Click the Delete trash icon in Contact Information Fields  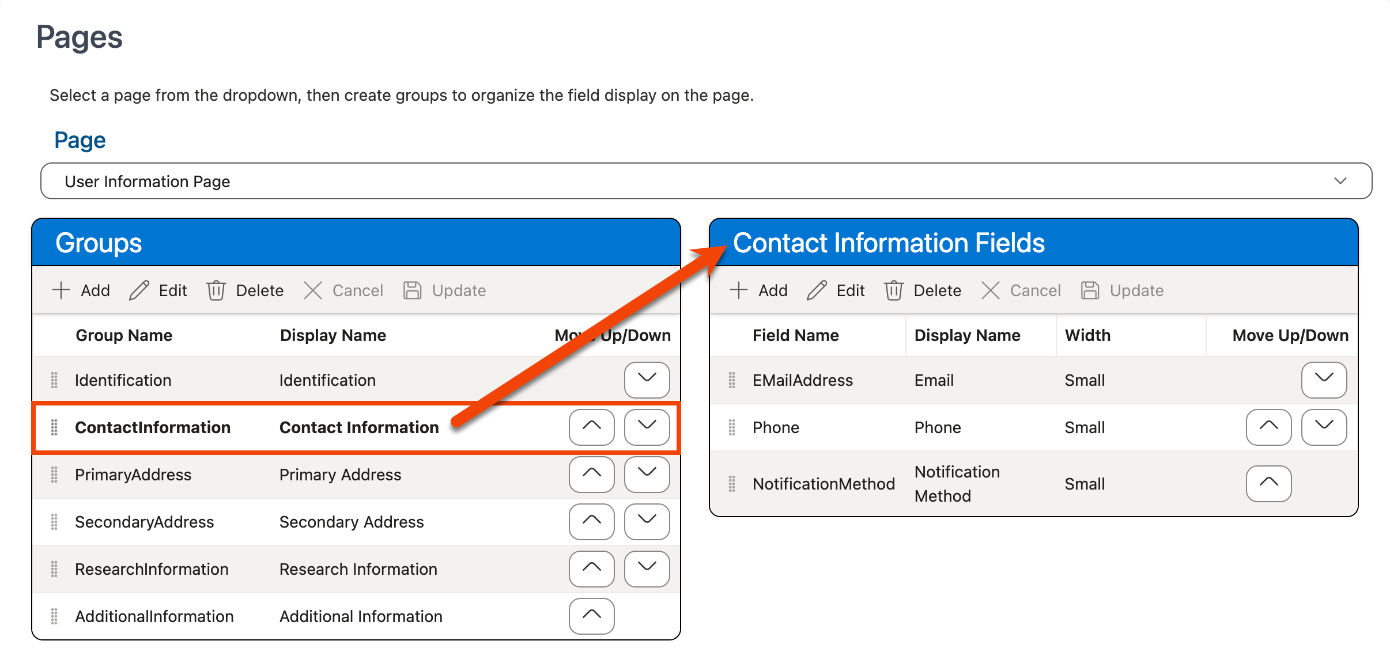click(x=894, y=290)
